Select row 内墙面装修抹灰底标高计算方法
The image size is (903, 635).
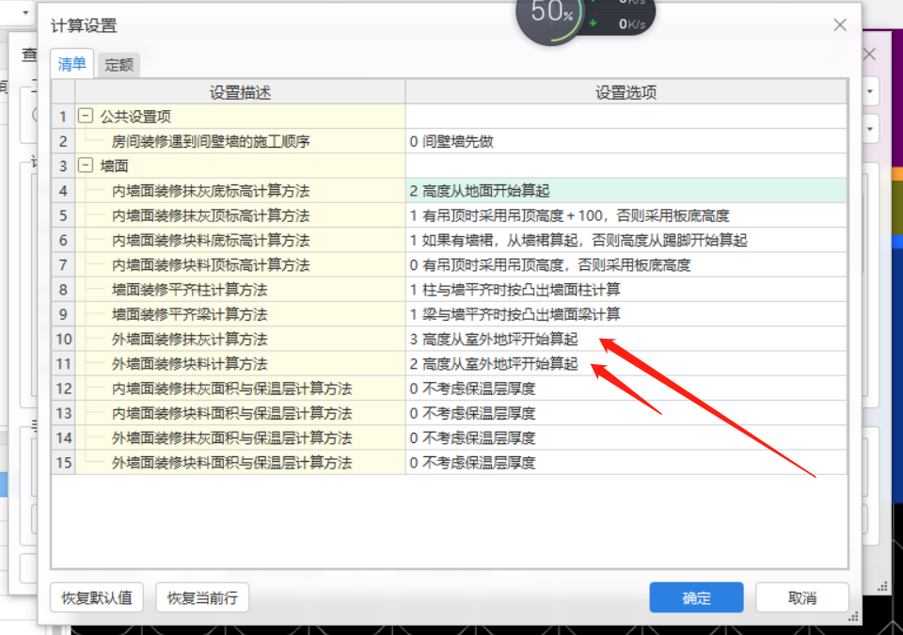click(240, 191)
